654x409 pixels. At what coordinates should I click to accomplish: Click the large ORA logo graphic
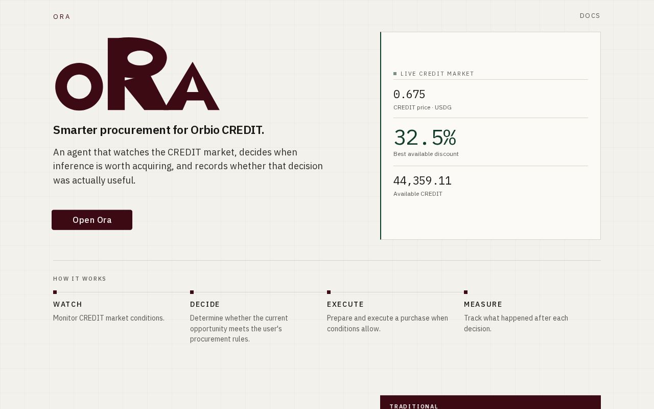pos(137,74)
